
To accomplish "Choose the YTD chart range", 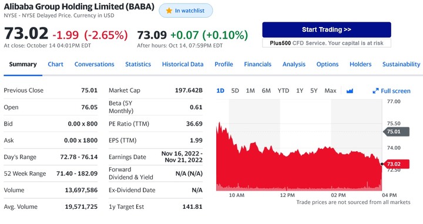I will [283, 91].
